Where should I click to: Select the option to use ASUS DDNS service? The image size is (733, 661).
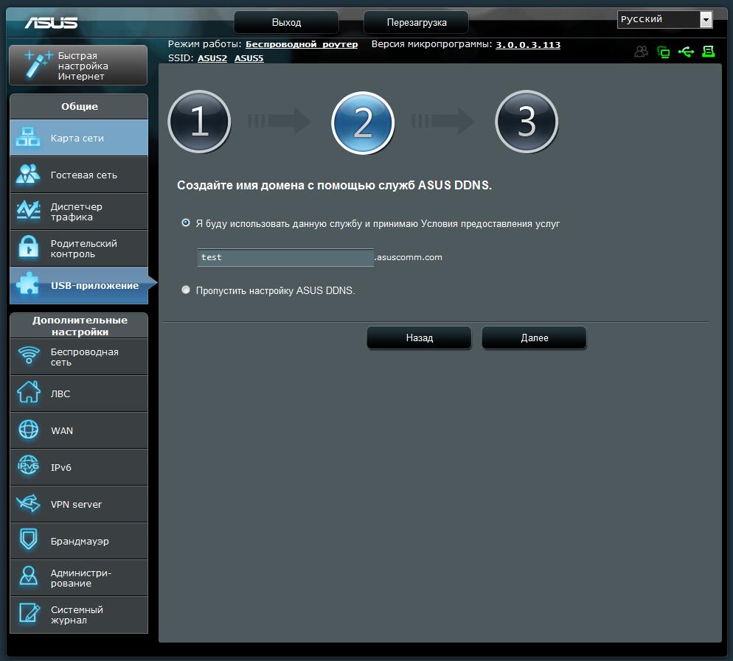point(186,223)
